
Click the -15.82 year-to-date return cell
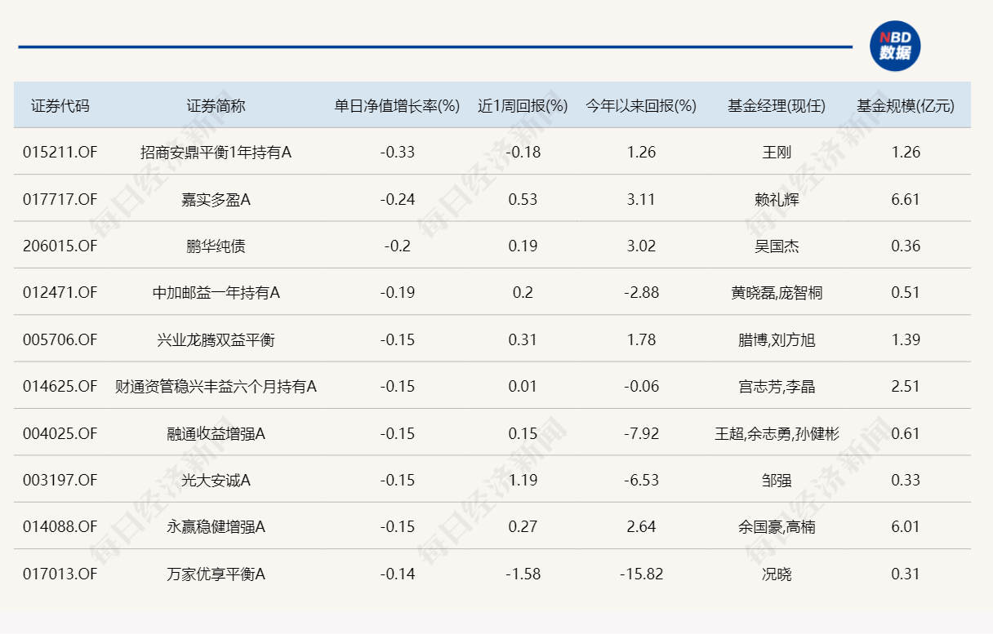click(x=641, y=574)
